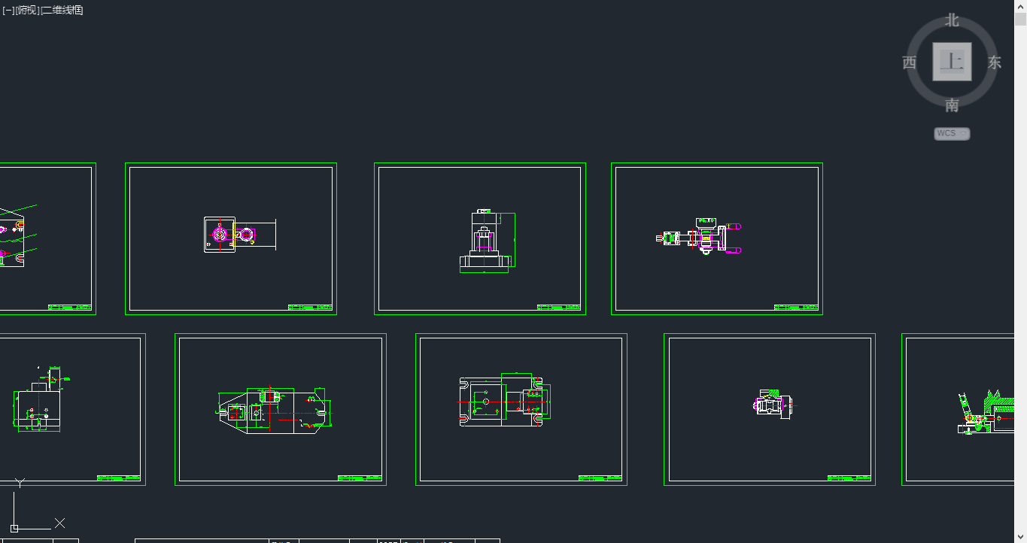Select the rectangular base with slots drawing
Image resolution: width=1027 pixels, height=543 pixels.
click(x=505, y=400)
